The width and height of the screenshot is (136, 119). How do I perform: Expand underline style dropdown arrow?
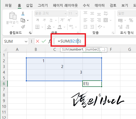click(56, 20)
